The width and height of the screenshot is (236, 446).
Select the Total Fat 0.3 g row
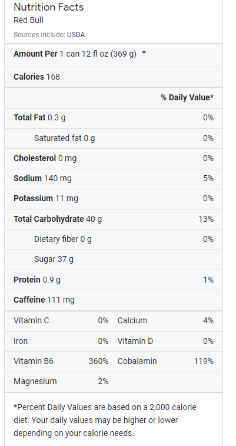pyautogui.click(x=114, y=118)
